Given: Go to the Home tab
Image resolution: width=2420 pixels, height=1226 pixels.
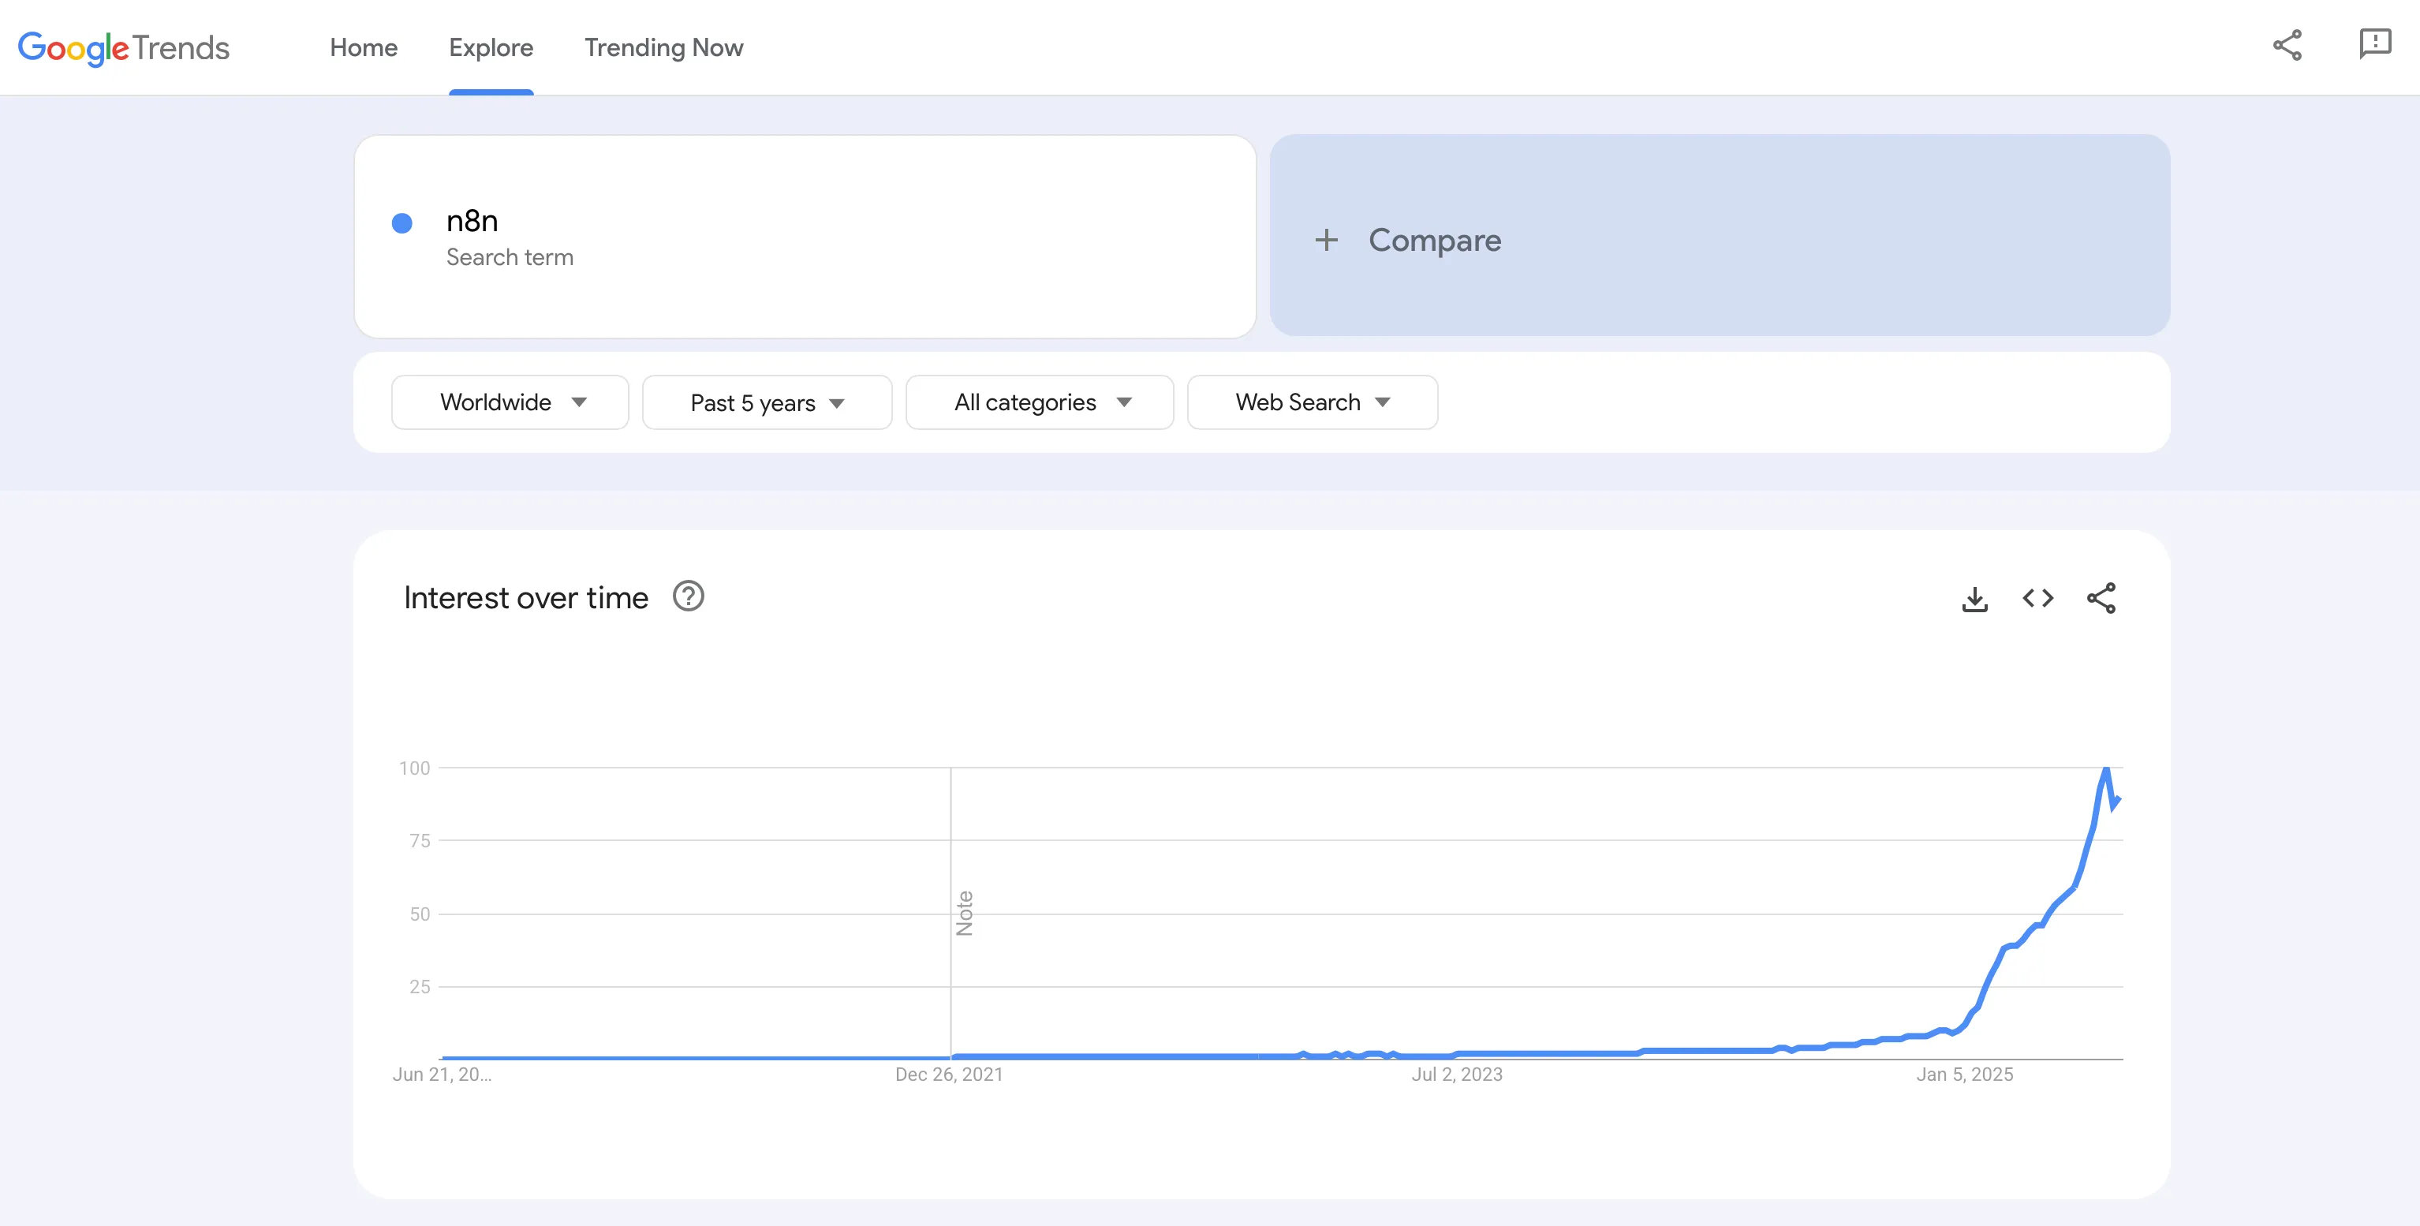Looking at the screenshot, I should (363, 47).
